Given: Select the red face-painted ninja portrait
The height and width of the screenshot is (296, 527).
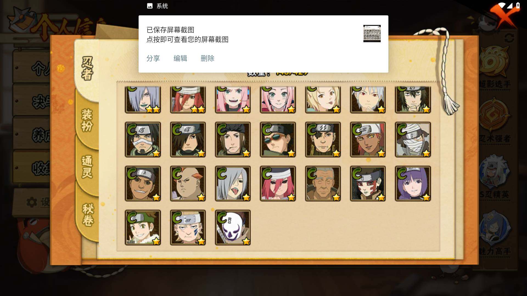Looking at the screenshot, I should [x=368, y=184].
